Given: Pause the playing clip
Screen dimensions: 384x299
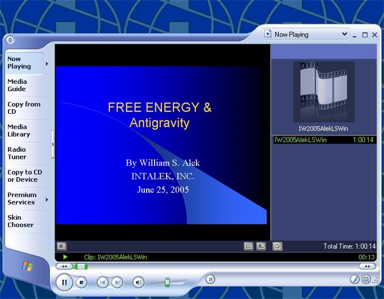Looking at the screenshot, I should (x=64, y=281).
